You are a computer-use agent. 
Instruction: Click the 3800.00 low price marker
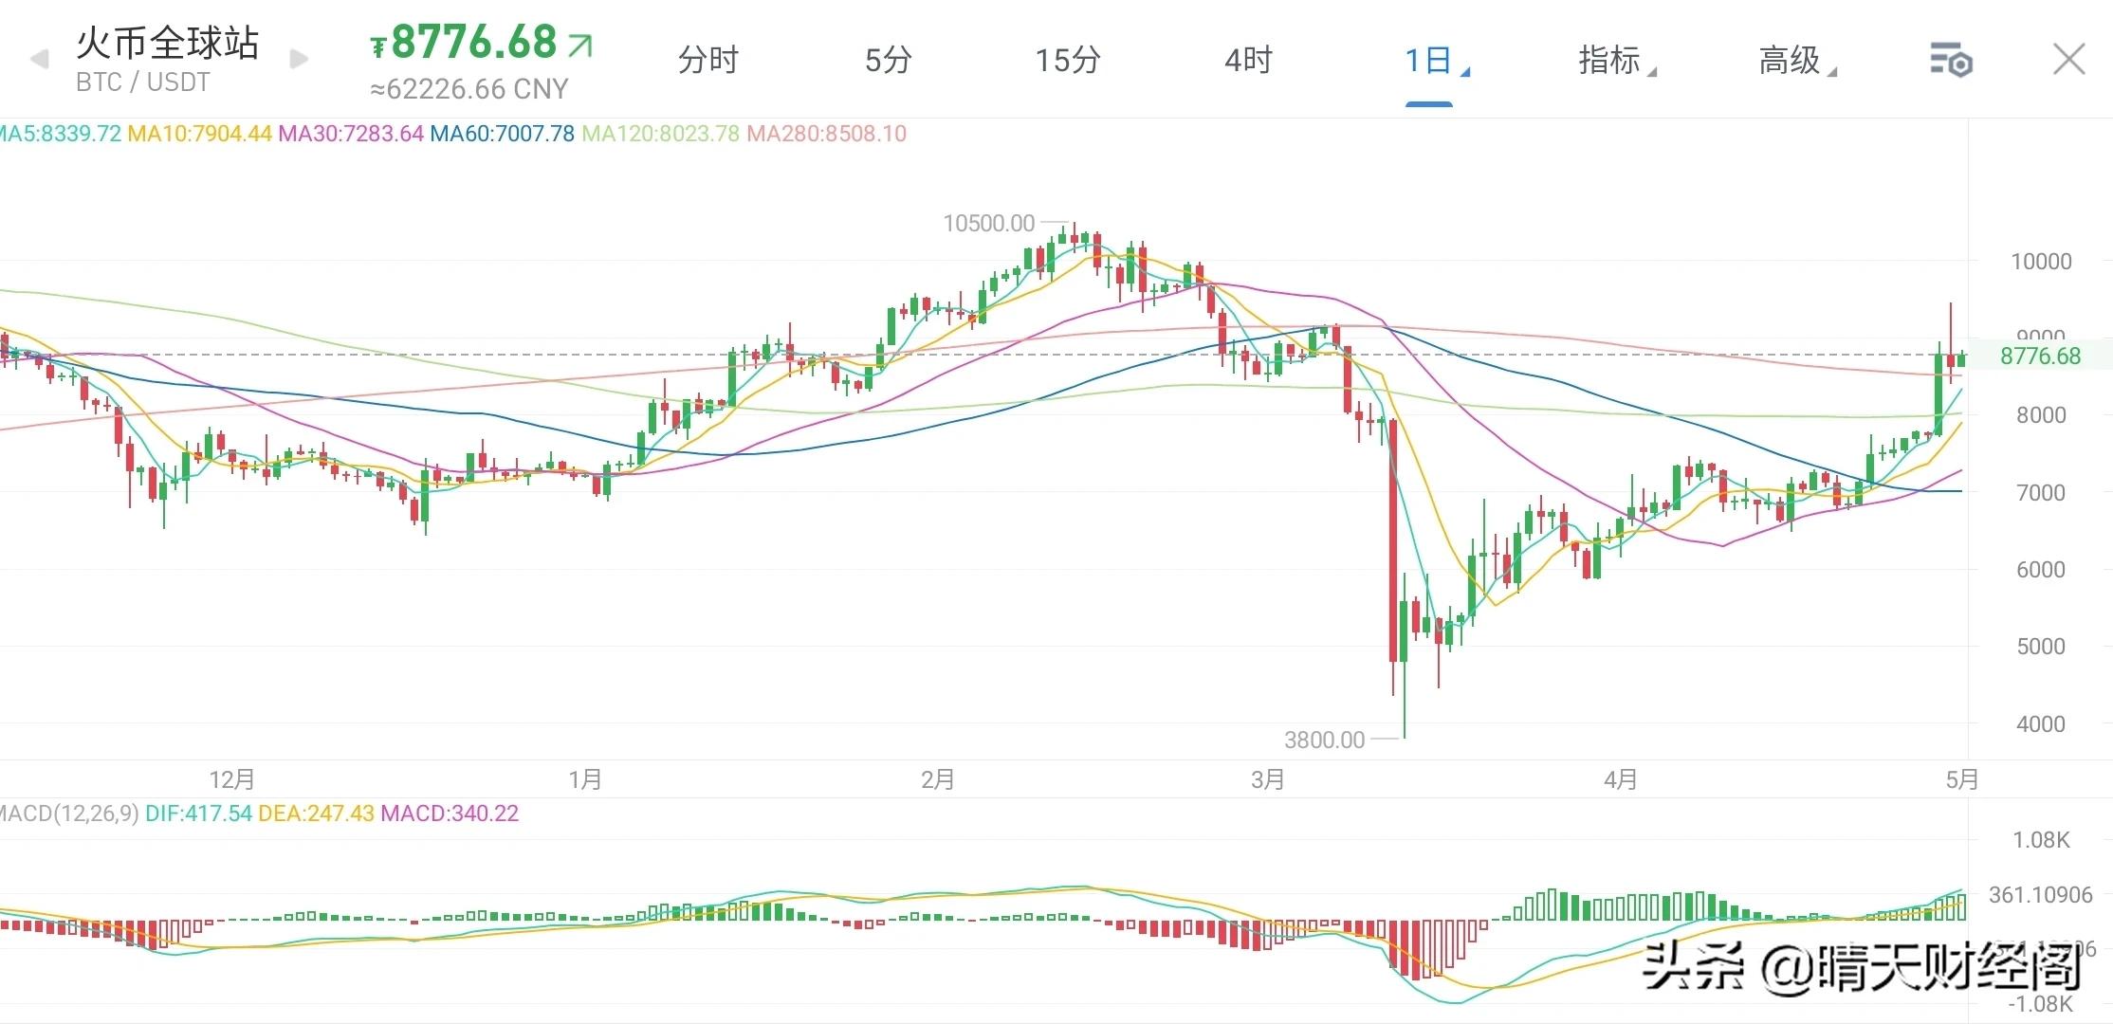pos(1324,740)
